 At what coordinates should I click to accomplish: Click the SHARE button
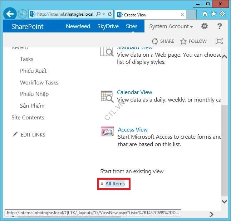point(163,41)
